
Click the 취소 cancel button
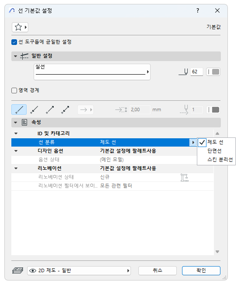158,270
